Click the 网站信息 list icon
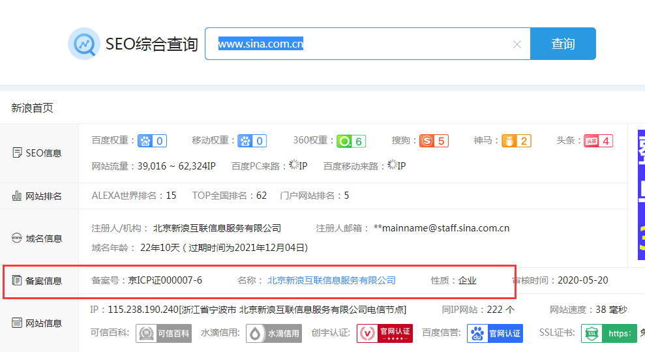Image resolution: width=645 pixels, height=352 pixels. [17, 323]
